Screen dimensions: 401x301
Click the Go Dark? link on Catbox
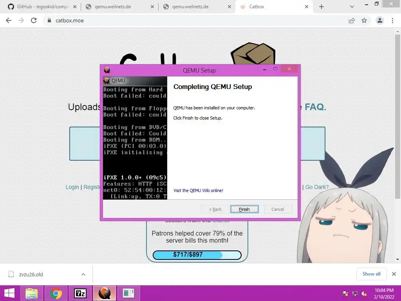(x=317, y=187)
